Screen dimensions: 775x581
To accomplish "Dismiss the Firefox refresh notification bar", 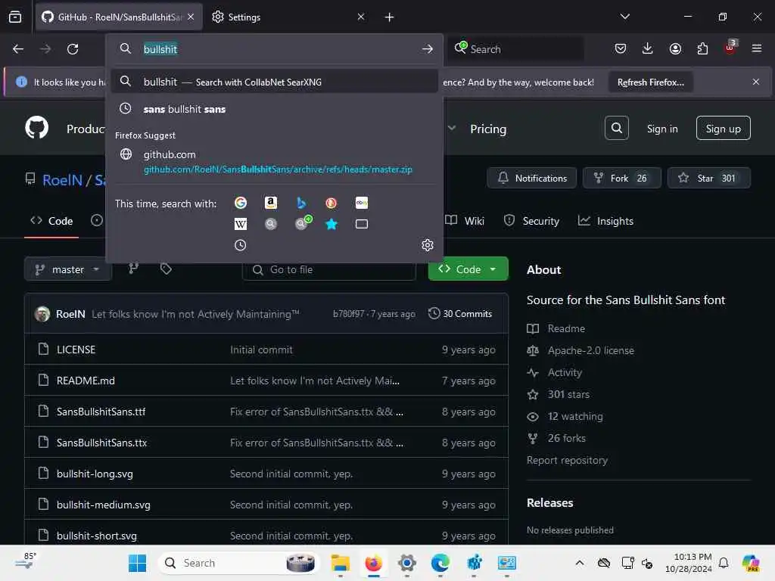I will pyautogui.click(x=756, y=82).
